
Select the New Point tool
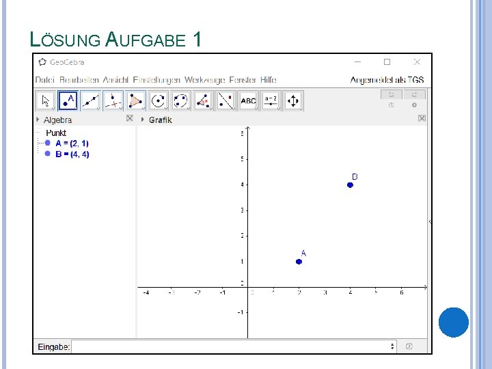[68, 100]
